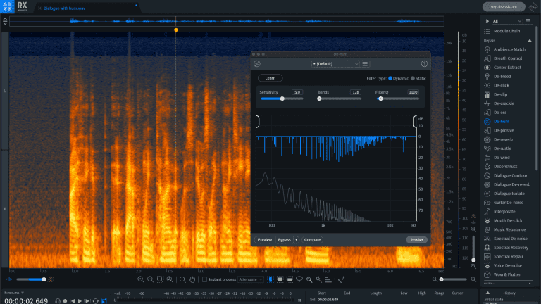Open the De-hum preset dropdown
The width and height of the screenshot is (541, 304).
335,64
